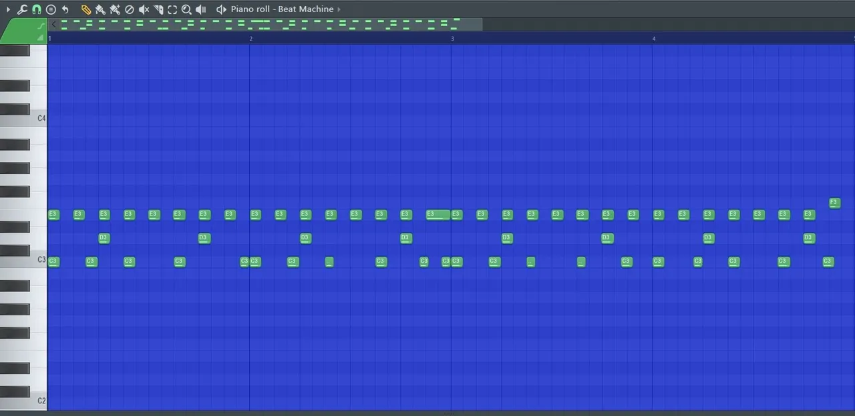Toggle the magnet snap option

click(37, 9)
